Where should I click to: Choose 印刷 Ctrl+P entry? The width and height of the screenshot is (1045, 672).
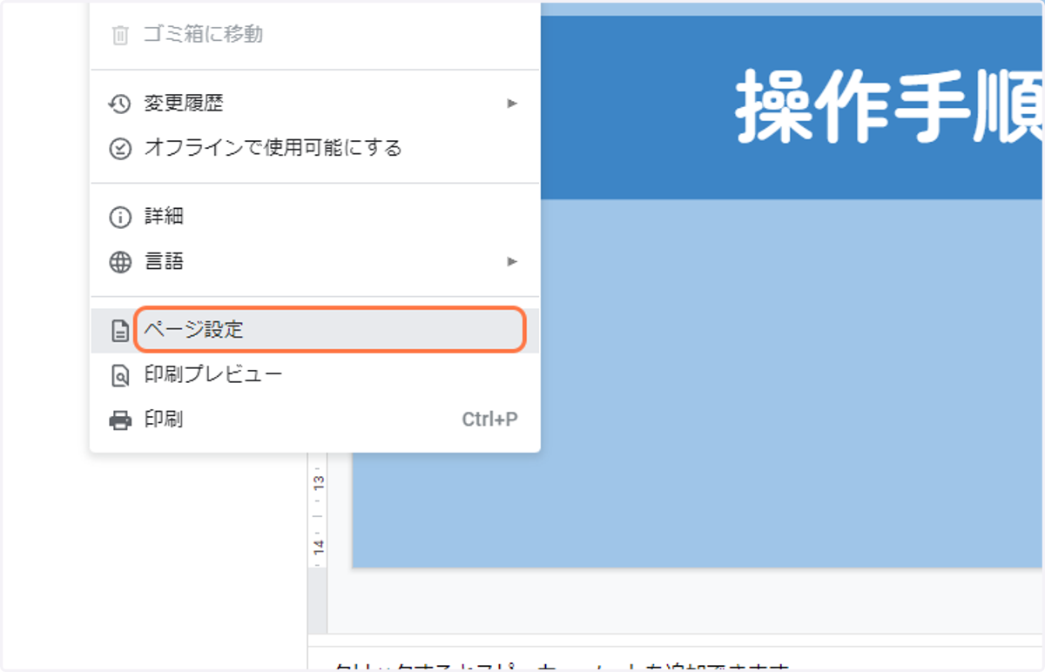point(314,420)
